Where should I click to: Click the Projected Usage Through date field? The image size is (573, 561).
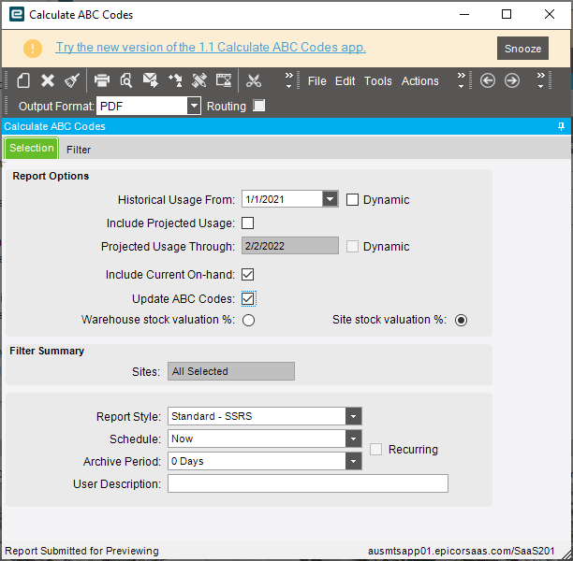(x=290, y=246)
